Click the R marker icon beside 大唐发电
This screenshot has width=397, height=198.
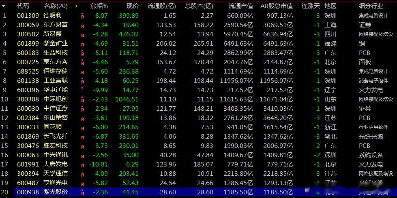coord(83,166)
